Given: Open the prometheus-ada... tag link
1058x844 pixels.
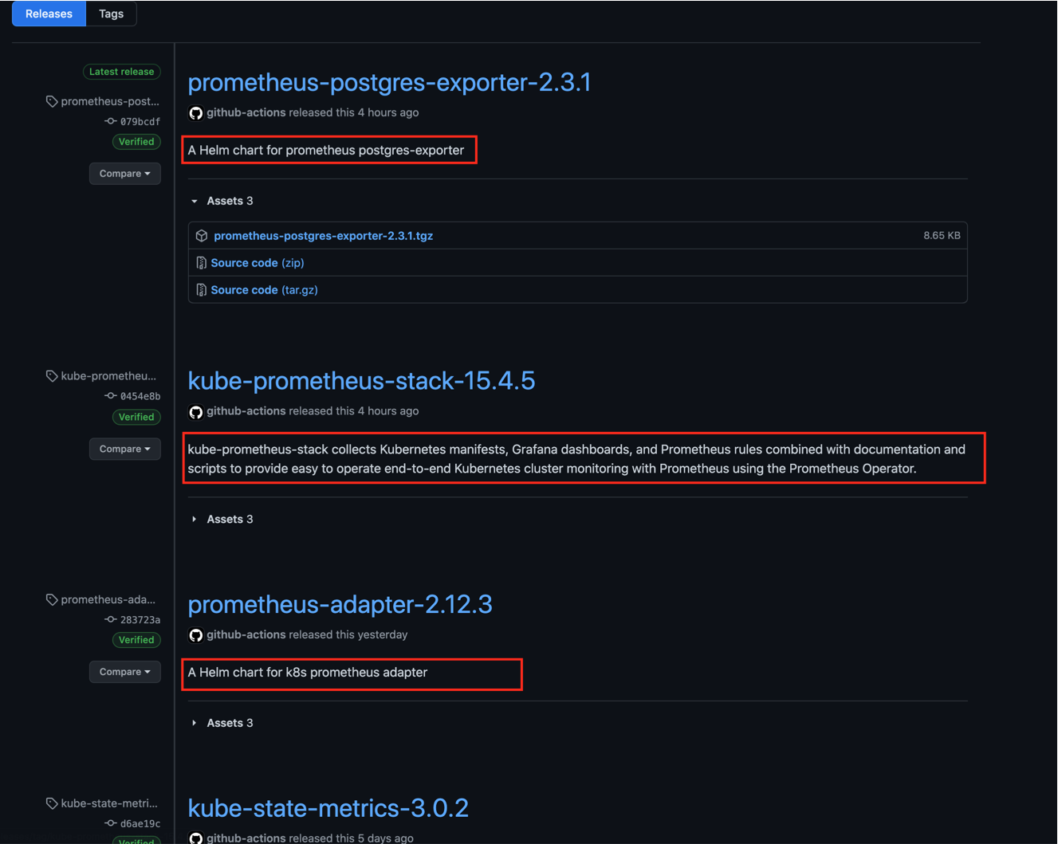Looking at the screenshot, I should [108, 599].
